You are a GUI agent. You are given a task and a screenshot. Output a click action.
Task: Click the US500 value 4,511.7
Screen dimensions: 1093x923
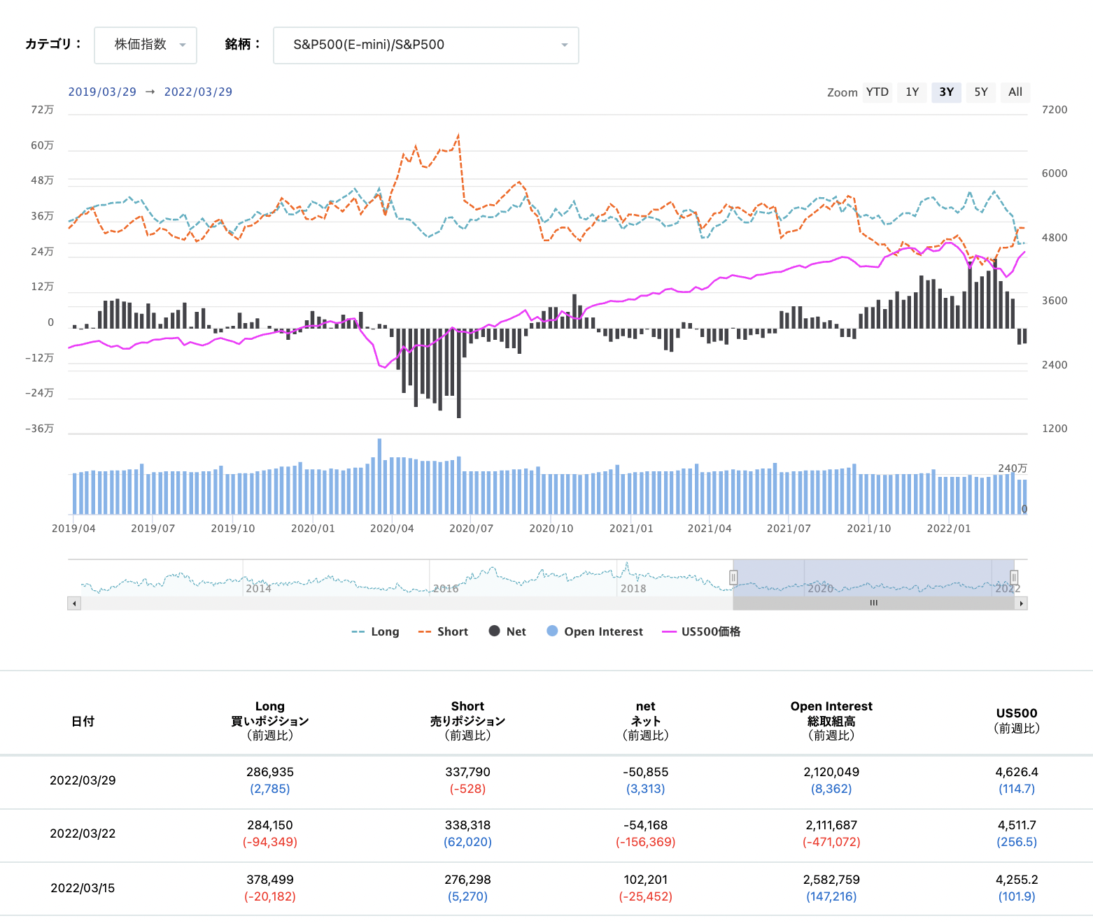click(1017, 825)
